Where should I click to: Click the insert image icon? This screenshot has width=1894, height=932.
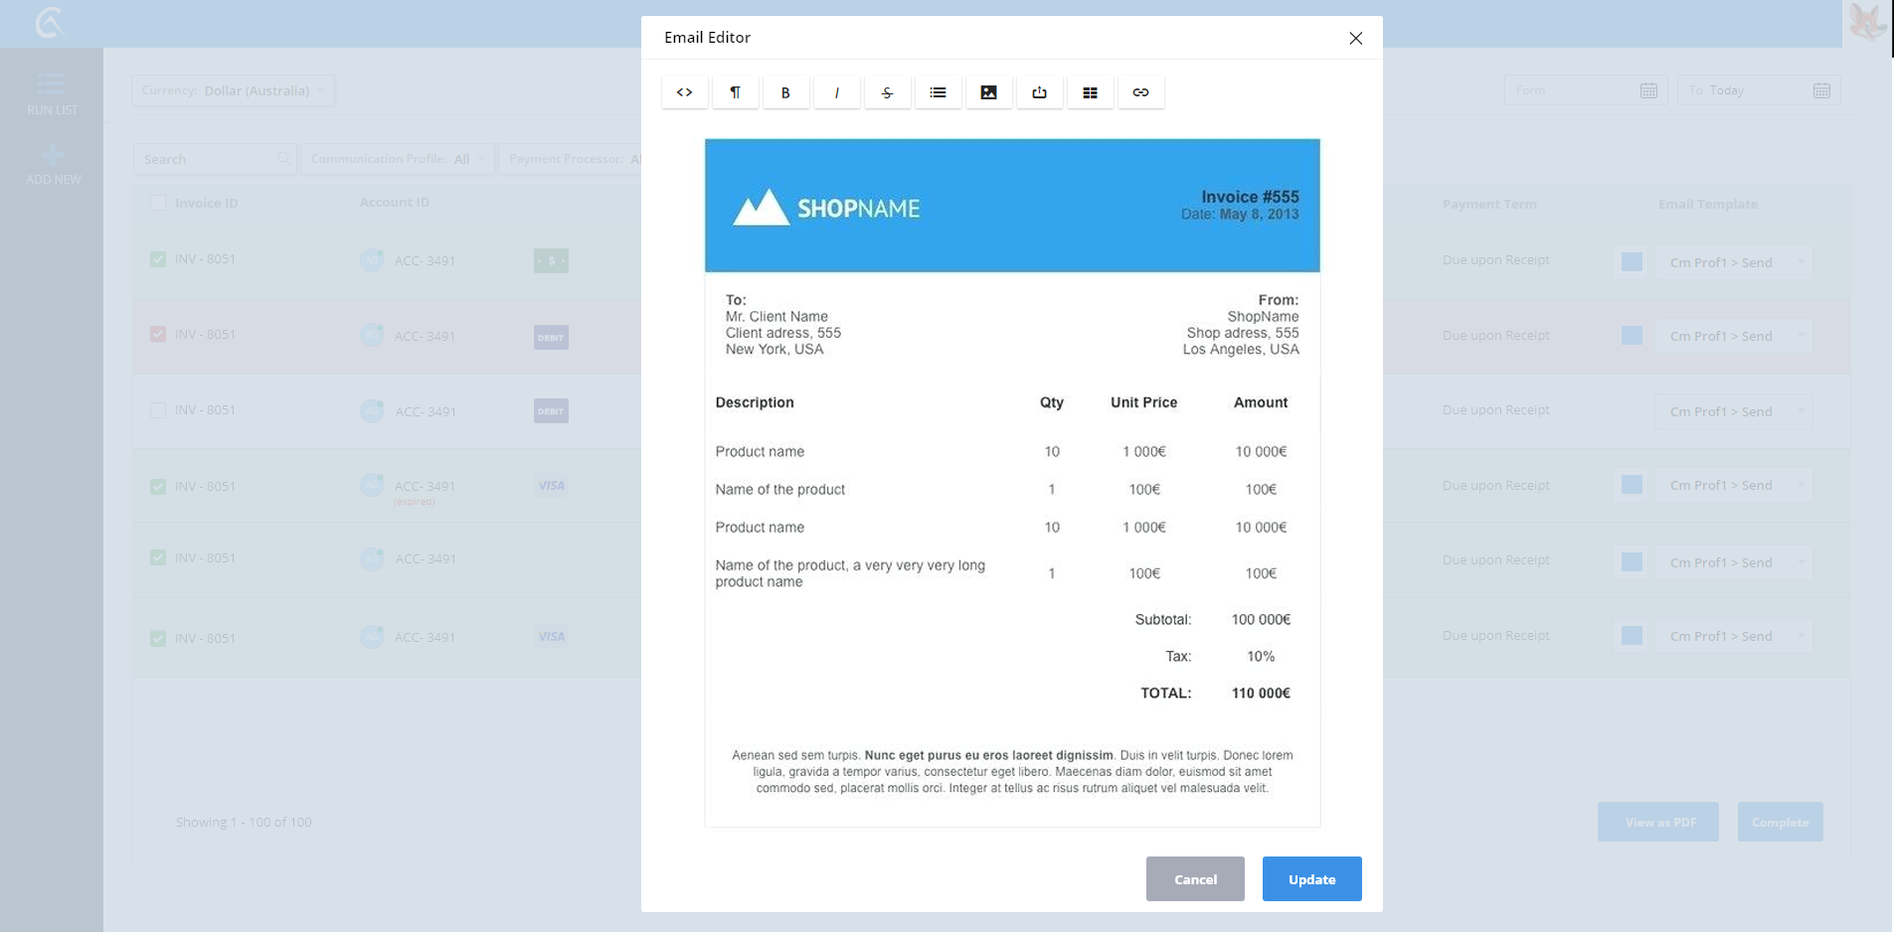pyautogui.click(x=988, y=92)
